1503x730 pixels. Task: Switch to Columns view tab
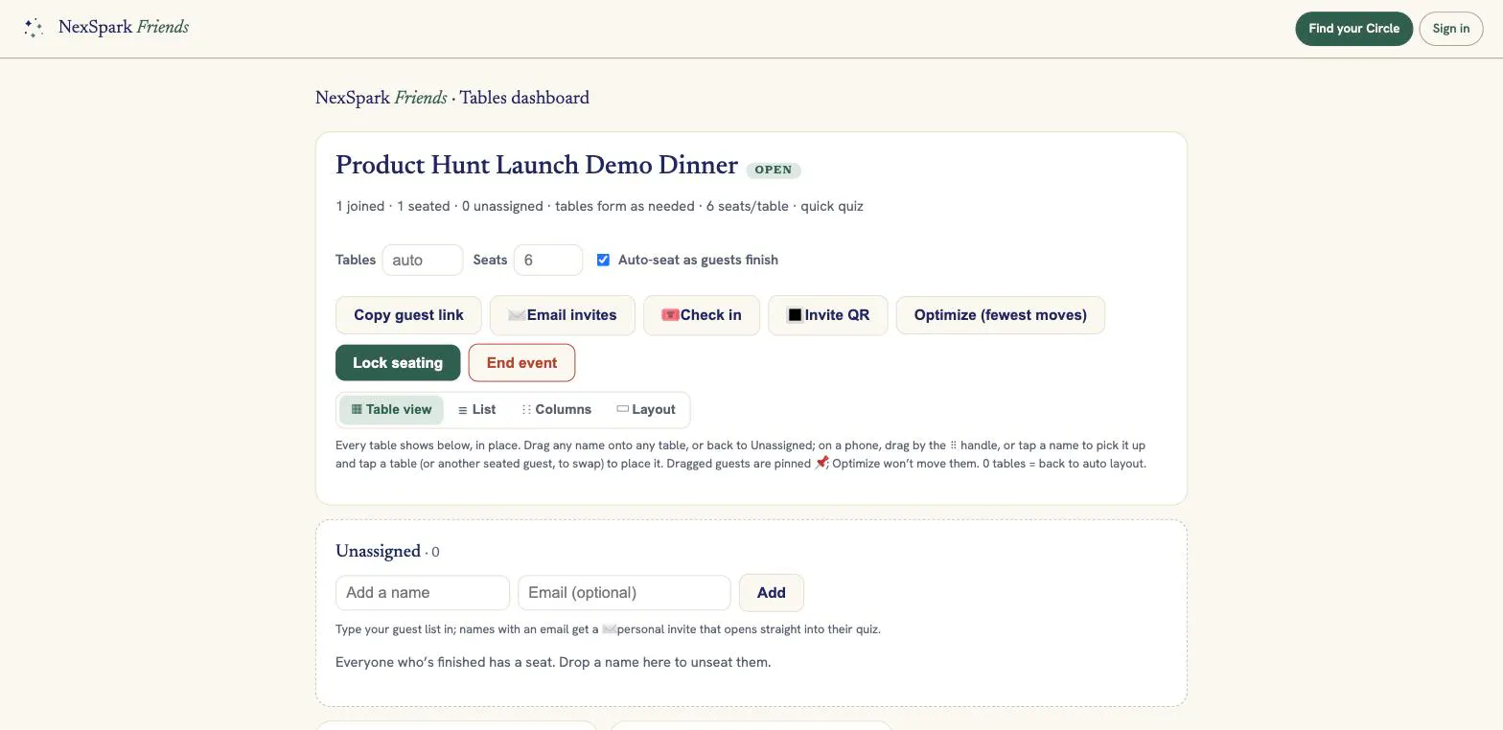(x=556, y=410)
